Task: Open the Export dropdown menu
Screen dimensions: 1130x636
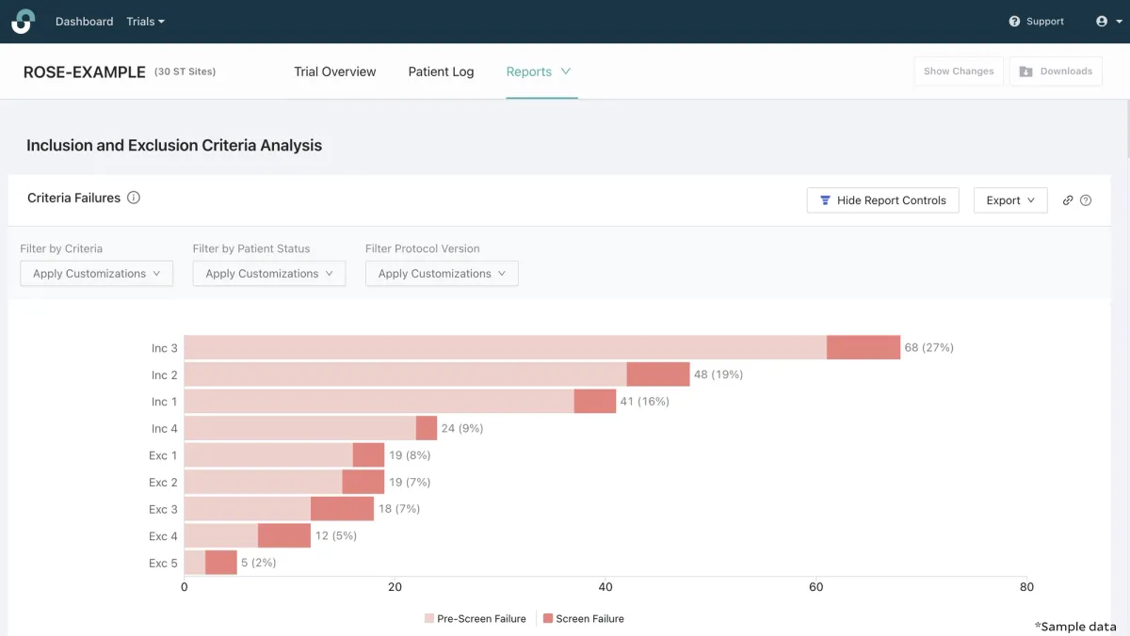Action: pos(1010,200)
